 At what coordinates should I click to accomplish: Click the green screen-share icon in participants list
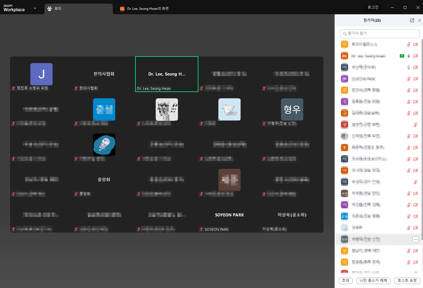point(402,56)
